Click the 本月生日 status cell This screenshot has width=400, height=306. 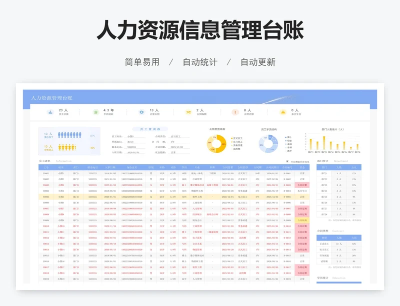point(302,191)
